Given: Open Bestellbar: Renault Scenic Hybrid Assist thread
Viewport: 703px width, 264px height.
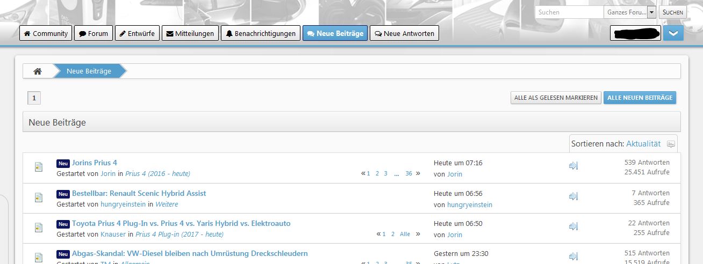Looking at the screenshot, I should coord(139,193).
